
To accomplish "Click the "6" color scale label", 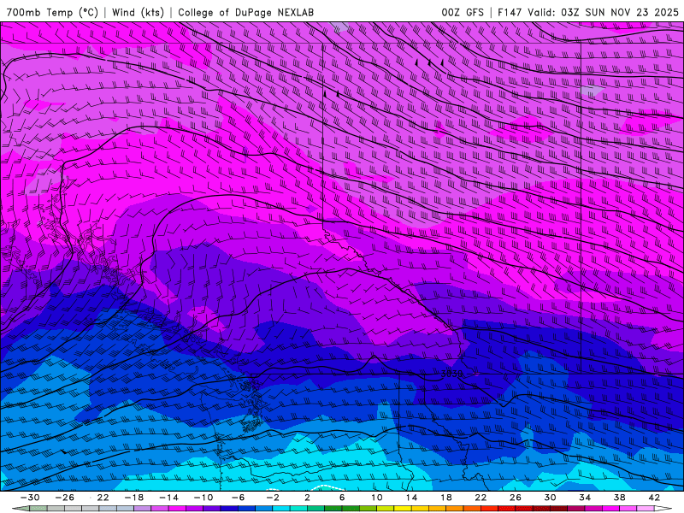I will click(x=342, y=498).
